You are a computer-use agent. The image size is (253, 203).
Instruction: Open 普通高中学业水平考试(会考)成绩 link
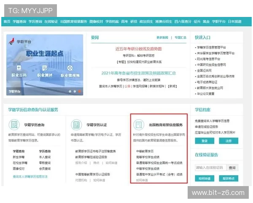pos(159,174)
